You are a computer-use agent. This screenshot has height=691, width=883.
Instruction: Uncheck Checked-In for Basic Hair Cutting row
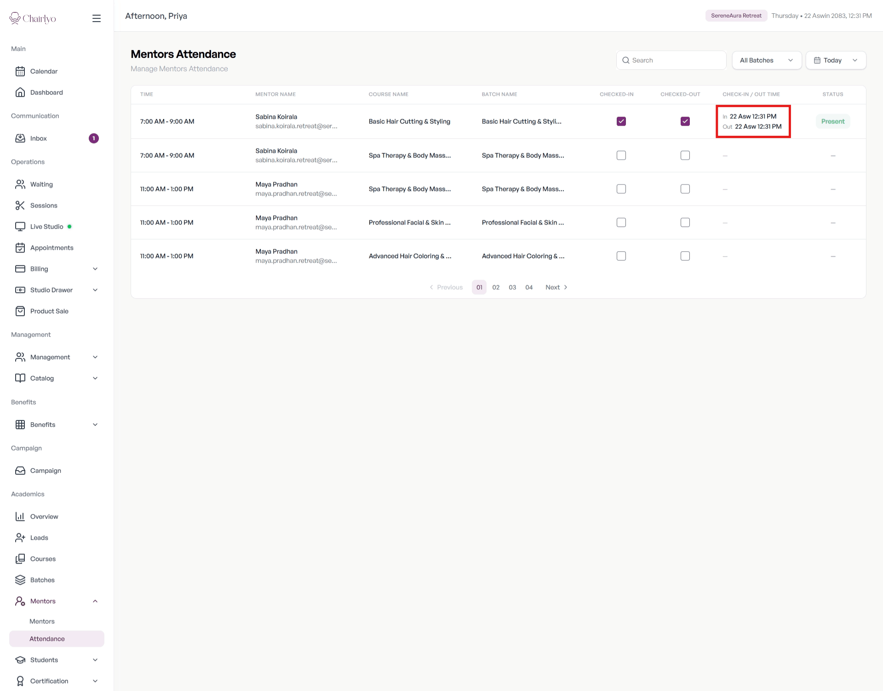[621, 121]
